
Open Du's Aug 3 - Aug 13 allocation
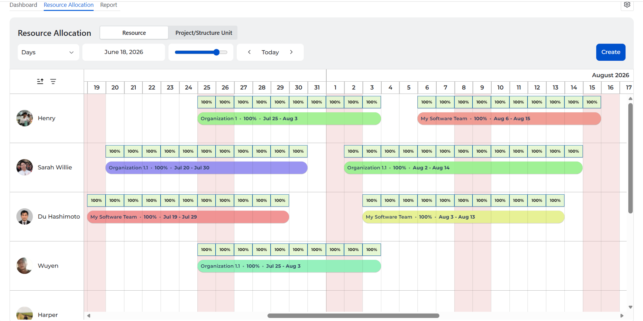pos(463,217)
